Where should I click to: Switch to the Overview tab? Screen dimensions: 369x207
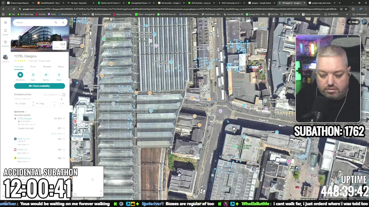point(19,67)
